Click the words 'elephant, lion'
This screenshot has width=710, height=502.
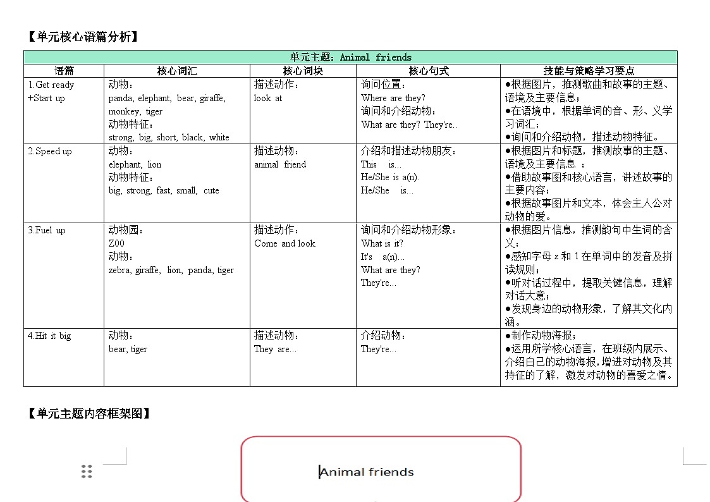point(135,164)
